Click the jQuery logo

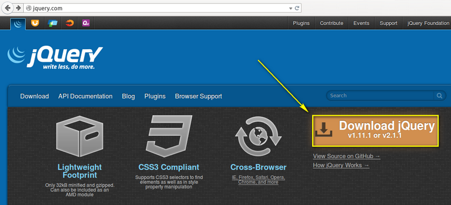(x=55, y=58)
